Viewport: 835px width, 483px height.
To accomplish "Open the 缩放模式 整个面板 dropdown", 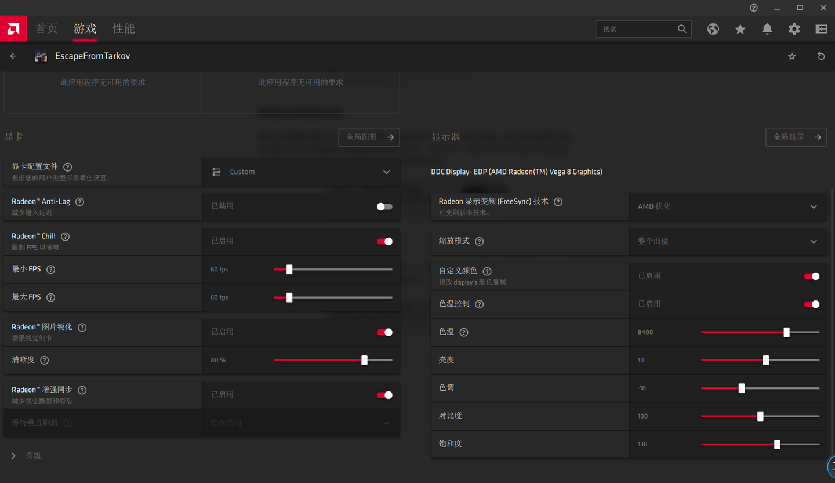I will click(x=729, y=241).
